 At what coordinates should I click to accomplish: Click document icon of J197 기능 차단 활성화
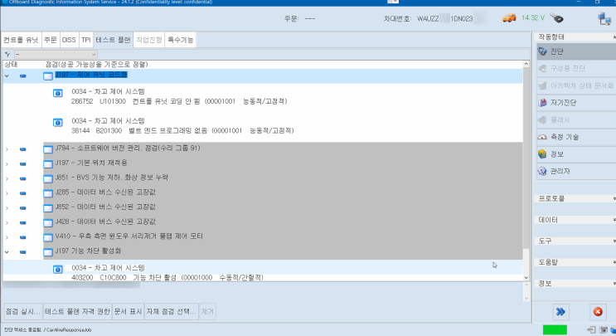48,252
